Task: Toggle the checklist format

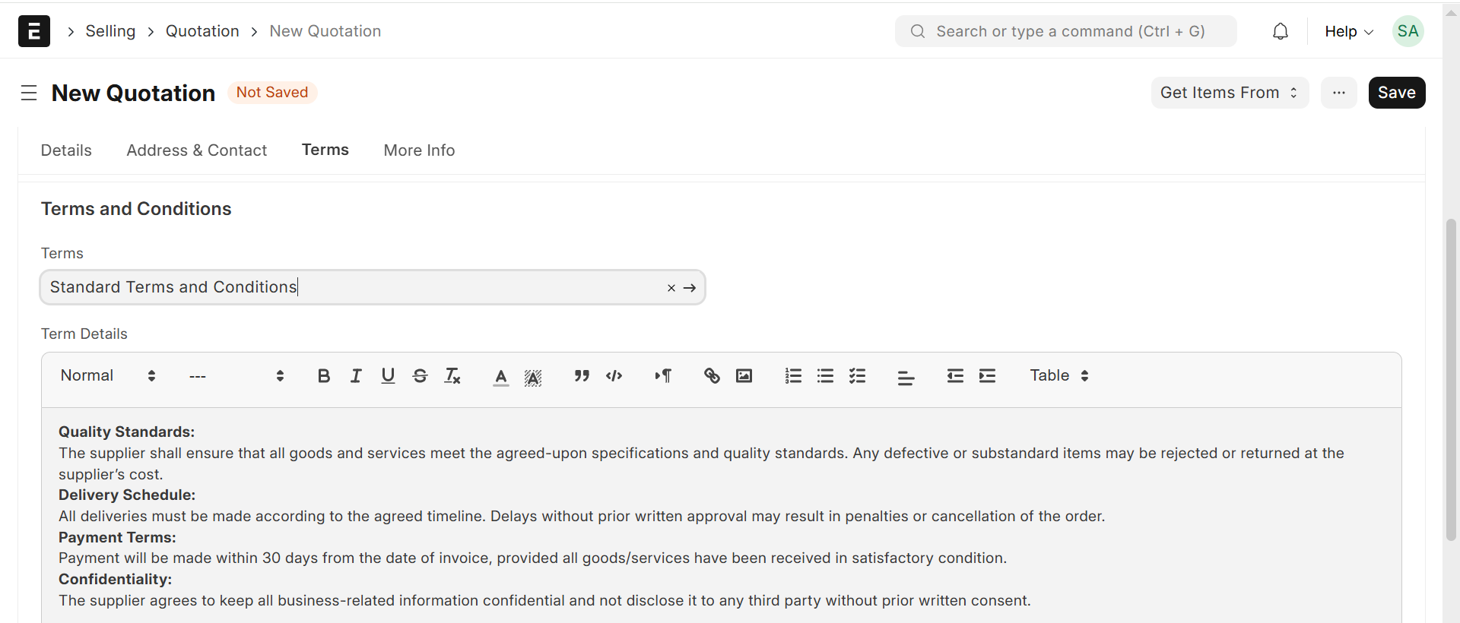Action: tap(858, 376)
